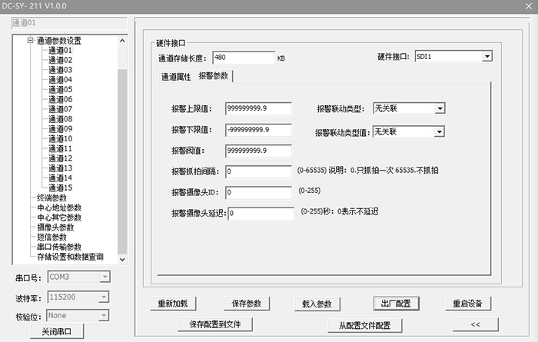
Task: Switch to the 通道属性 tab
Action: (x=174, y=76)
